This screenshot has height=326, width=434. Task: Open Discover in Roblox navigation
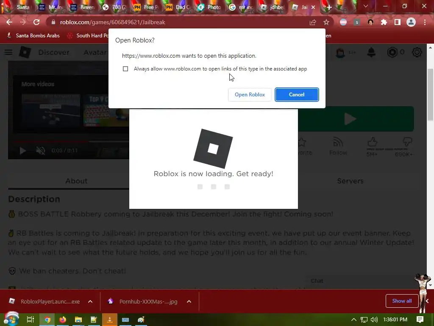pyautogui.click(x=54, y=52)
